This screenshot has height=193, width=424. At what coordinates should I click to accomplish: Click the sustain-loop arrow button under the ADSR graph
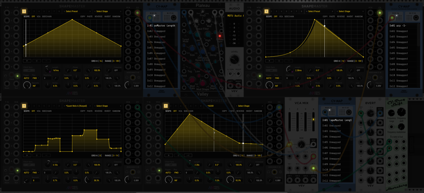pos(188,155)
